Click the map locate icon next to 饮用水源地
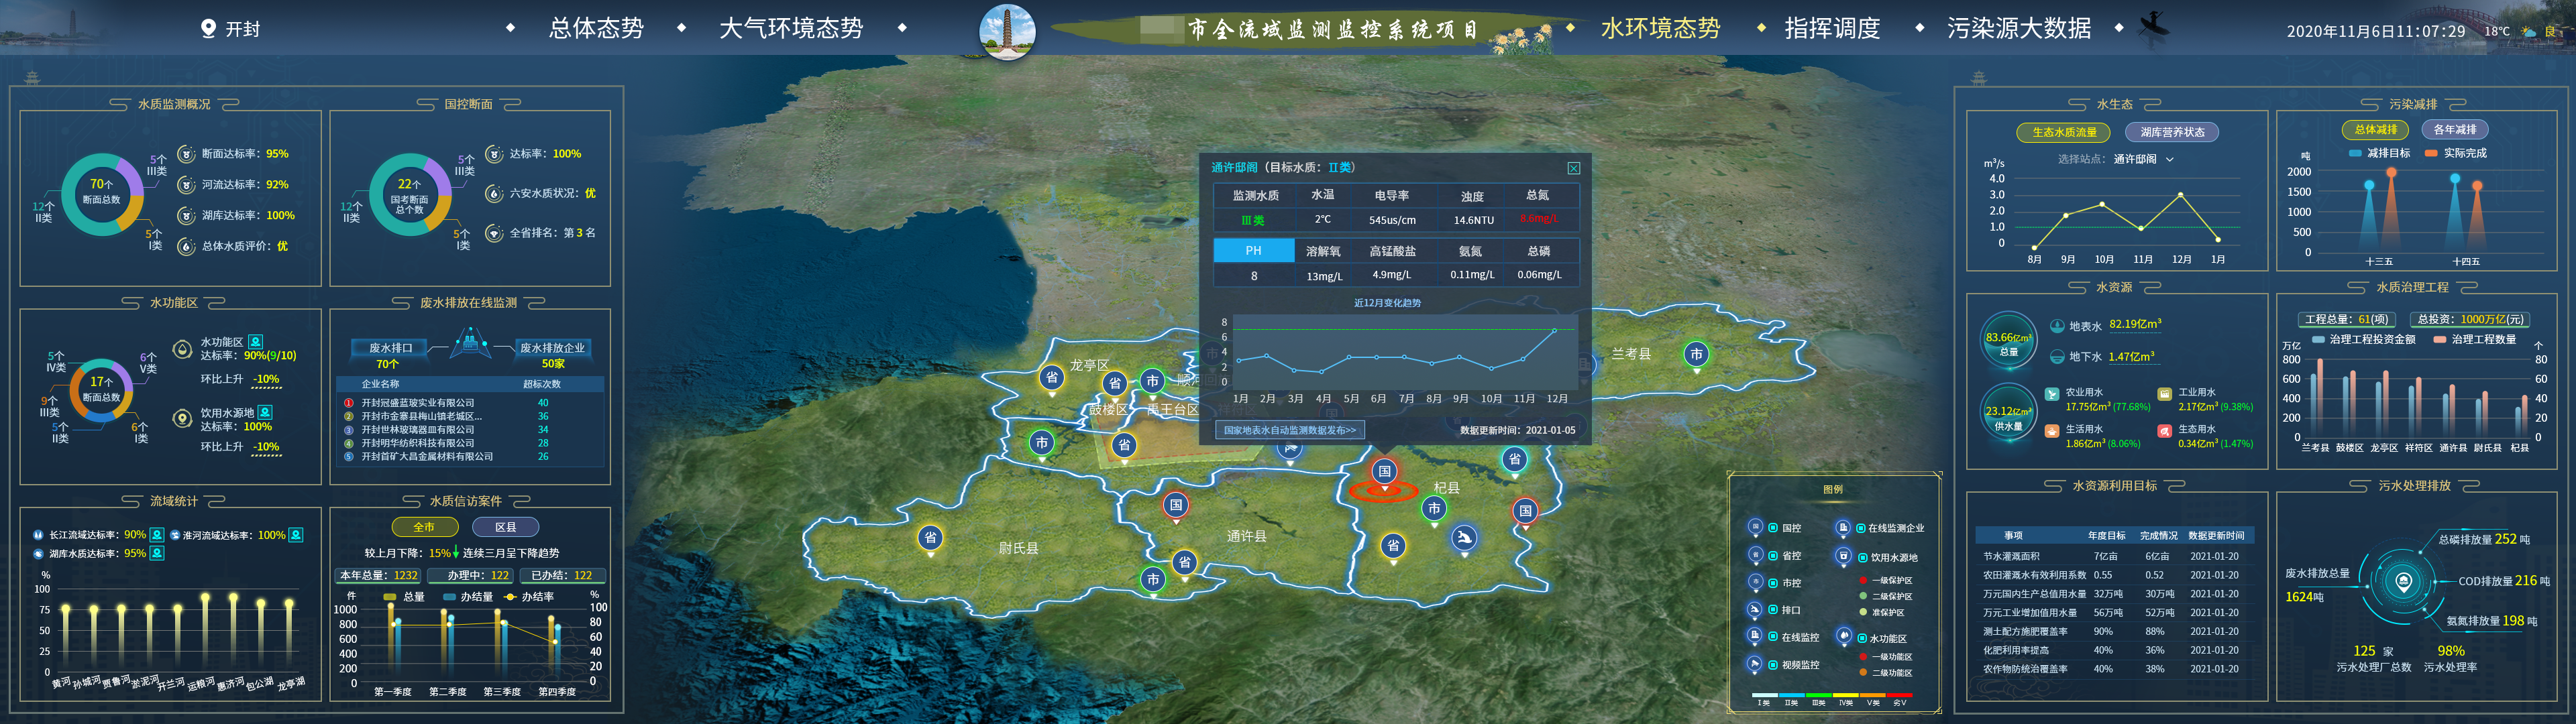This screenshot has width=2576, height=724. (x=265, y=412)
